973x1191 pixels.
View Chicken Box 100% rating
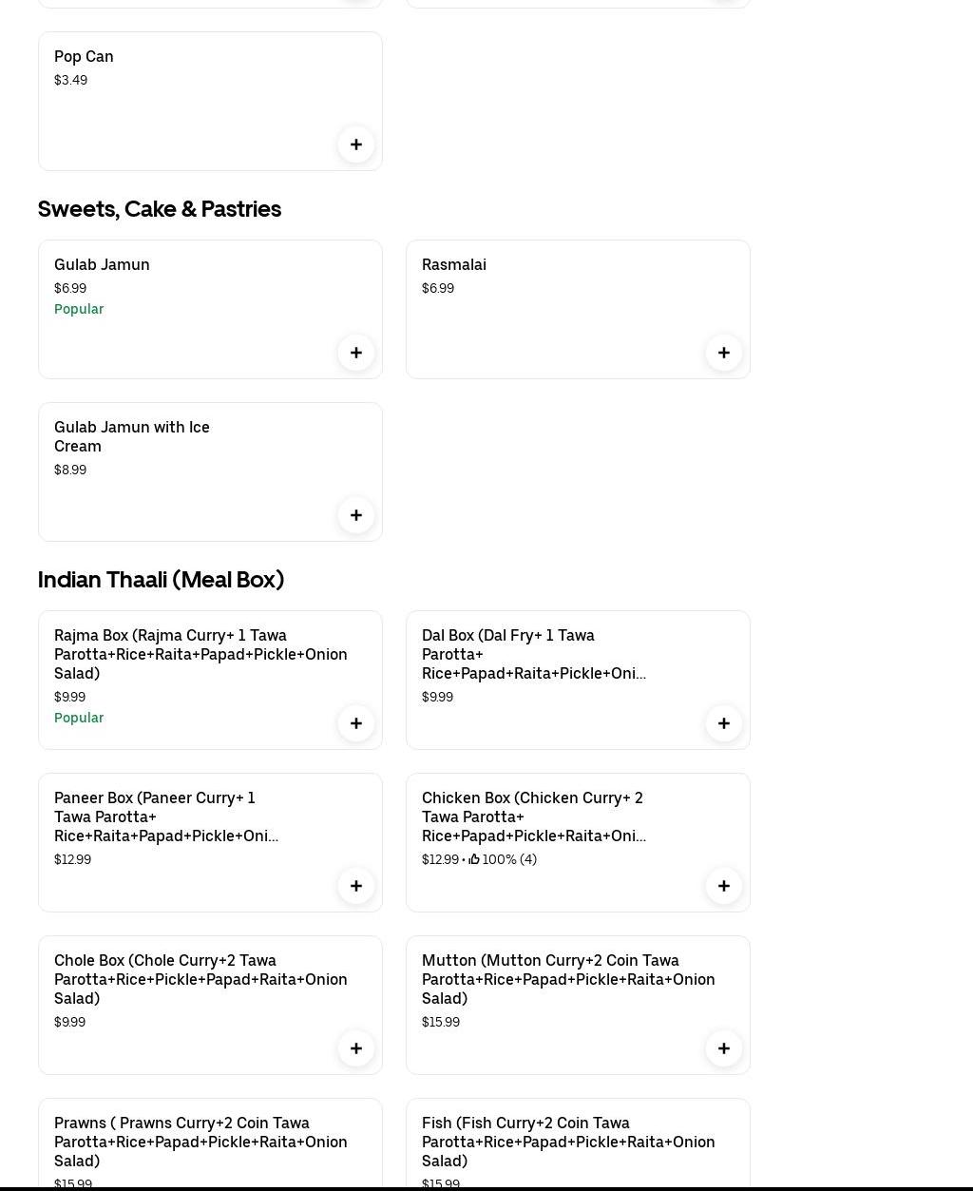(503, 859)
